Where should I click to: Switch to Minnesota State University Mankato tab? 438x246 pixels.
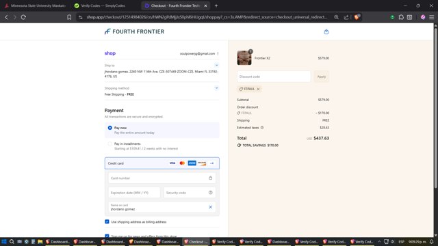[36, 5]
